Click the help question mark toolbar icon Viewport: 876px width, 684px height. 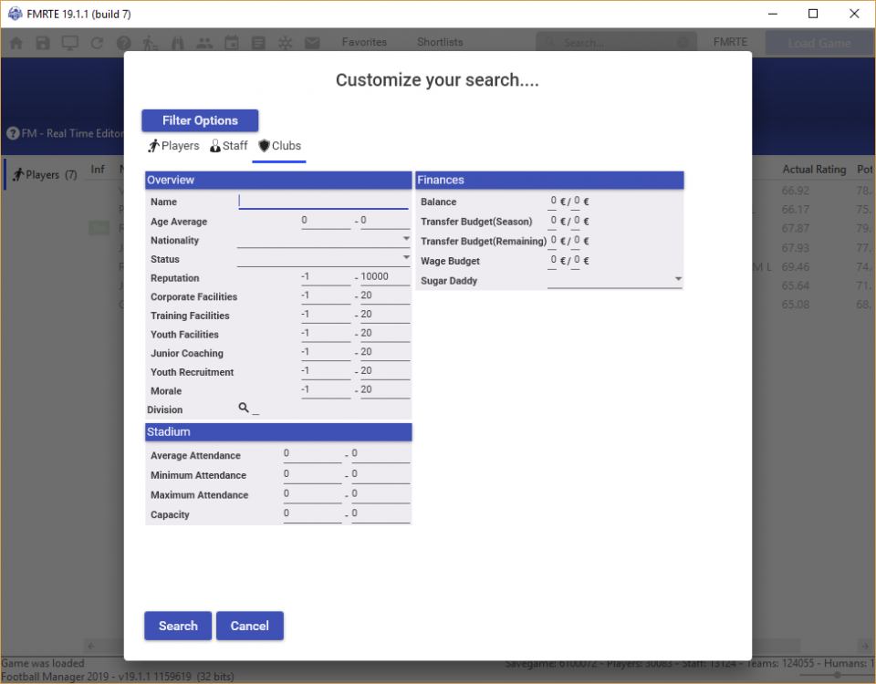(124, 43)
